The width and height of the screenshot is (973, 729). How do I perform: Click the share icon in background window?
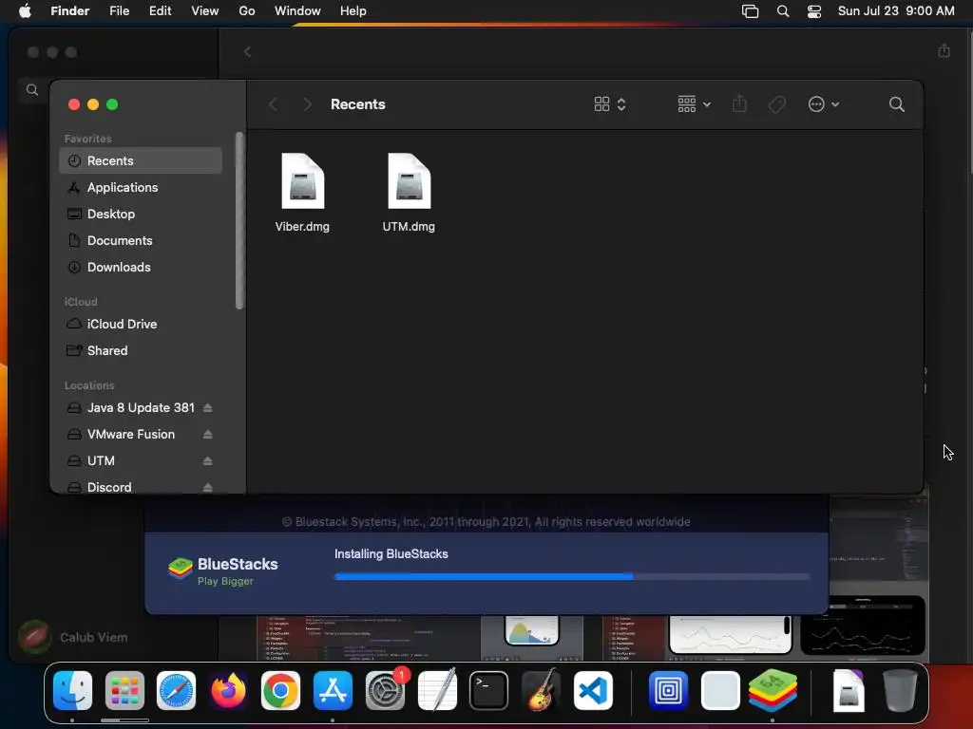pos(944,50)
